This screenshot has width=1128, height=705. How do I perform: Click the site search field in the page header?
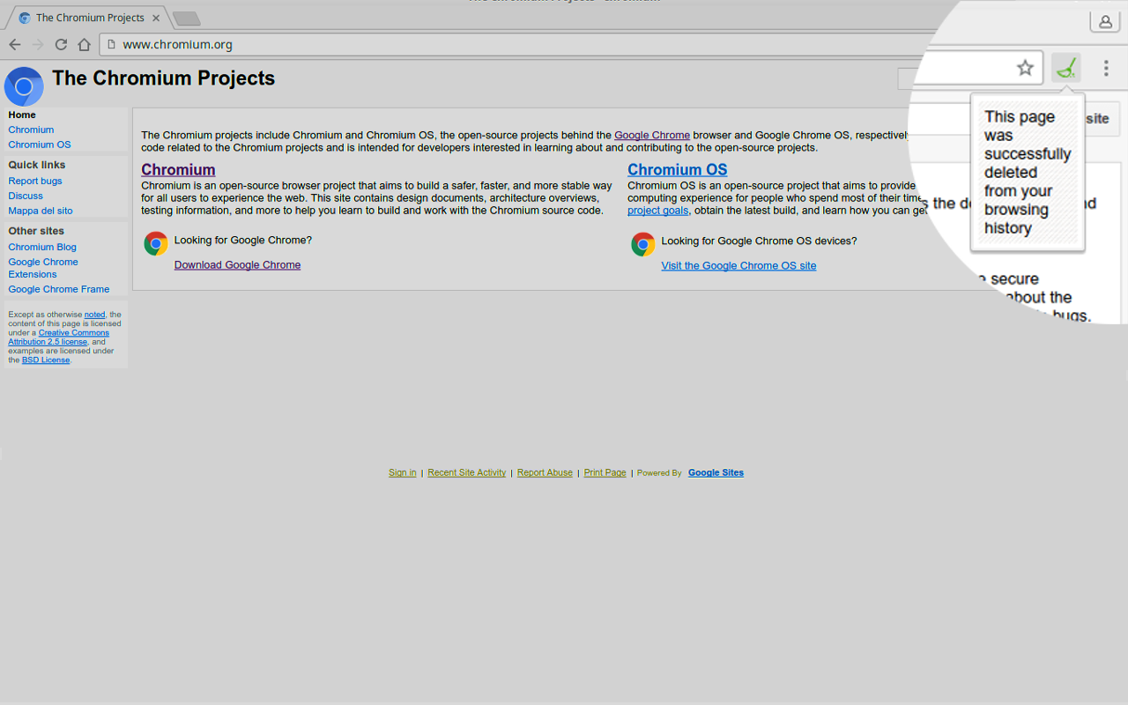[905, 79]
